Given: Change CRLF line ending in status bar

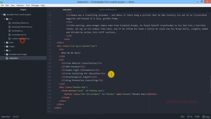Looking at the screenshot, I should 182,117.
